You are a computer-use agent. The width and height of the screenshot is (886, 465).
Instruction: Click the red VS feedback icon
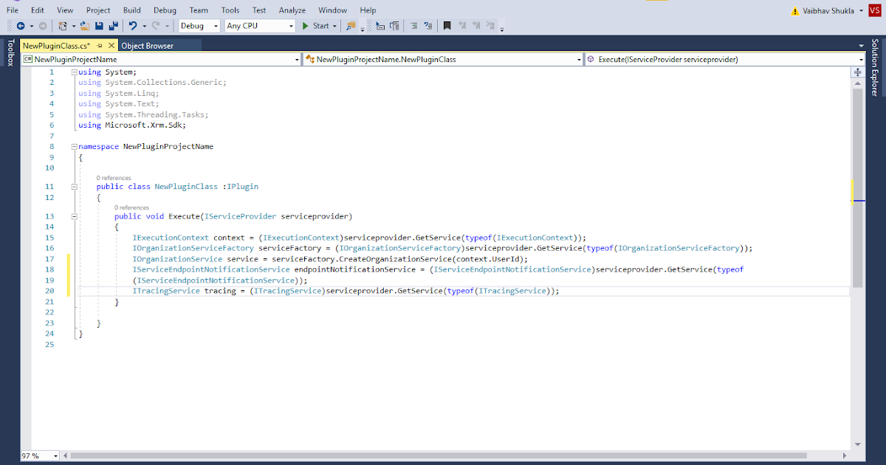pyautogui.click(x=876, y=10)
